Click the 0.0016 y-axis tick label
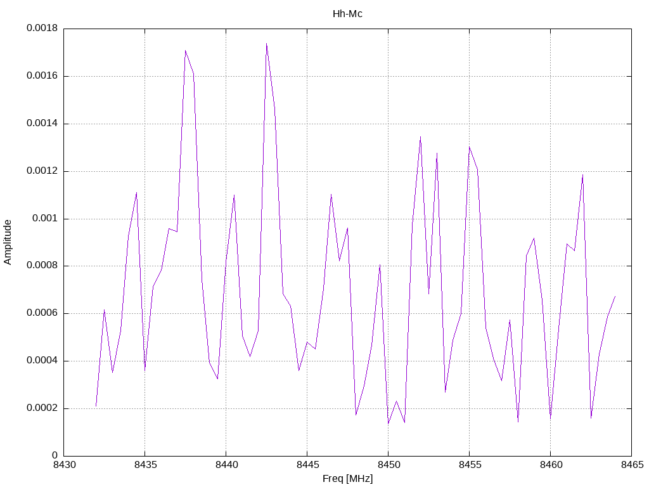 coord(42,76)
